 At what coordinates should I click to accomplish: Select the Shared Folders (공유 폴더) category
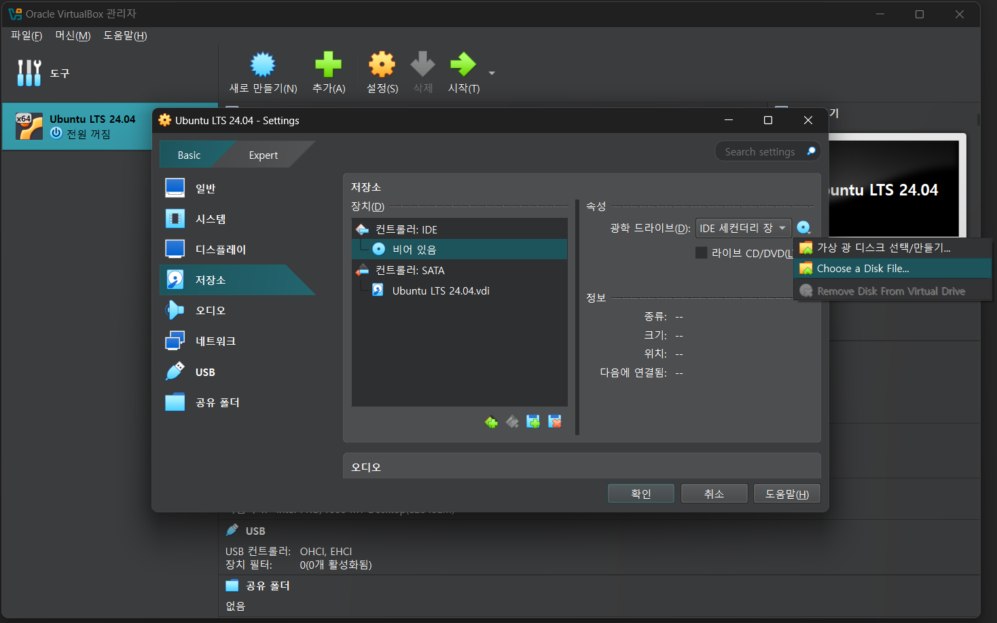(x=237, y=402)
